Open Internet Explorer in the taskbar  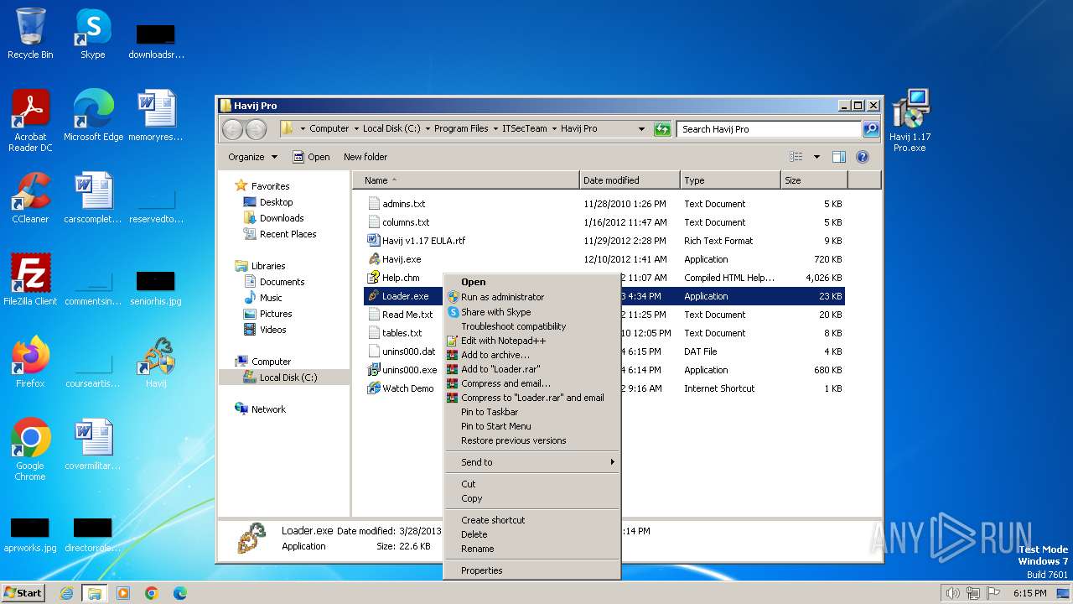[66, 593]
